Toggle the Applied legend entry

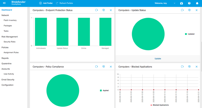104,90
